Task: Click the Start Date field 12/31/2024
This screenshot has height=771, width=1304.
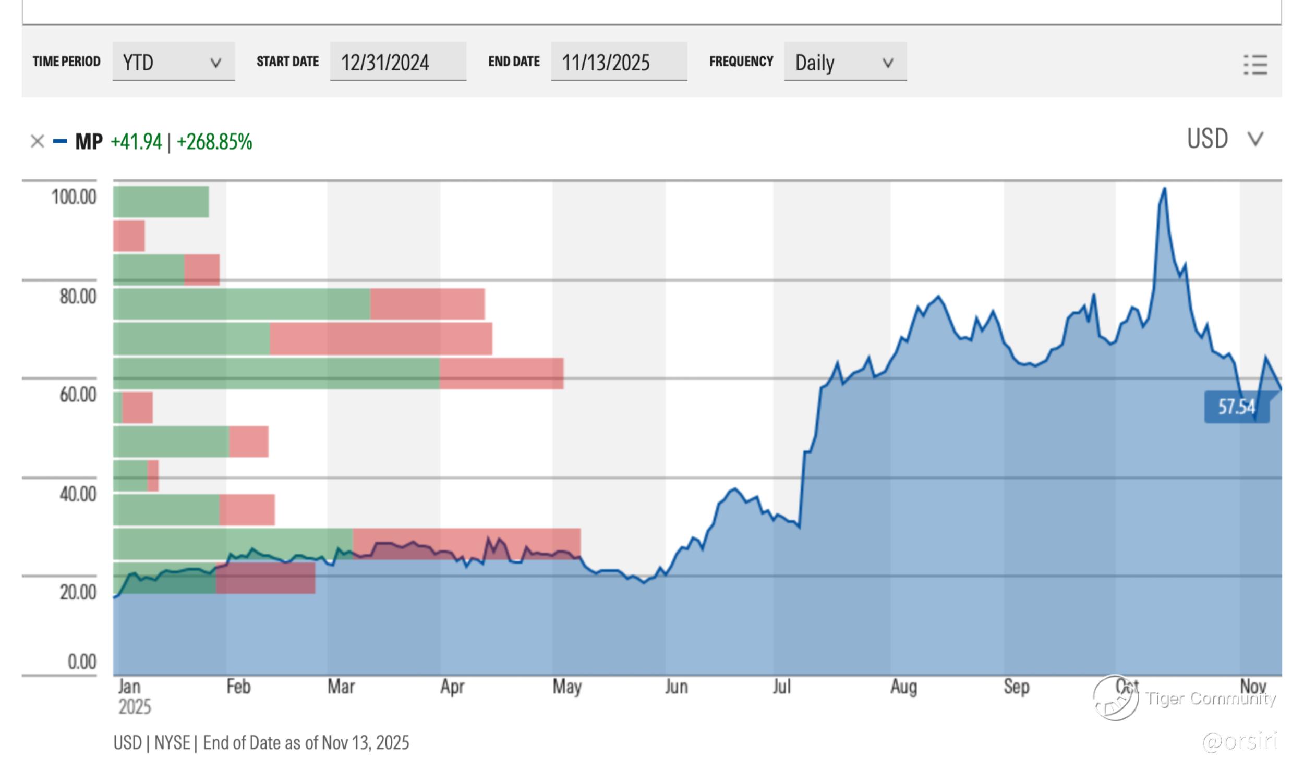Action: [397, 62]
